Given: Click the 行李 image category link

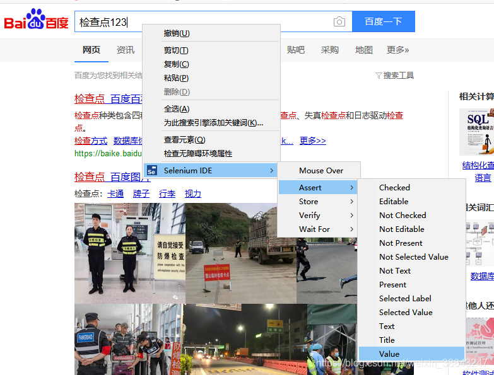Looking at the screenshot, I should [167, 193].
